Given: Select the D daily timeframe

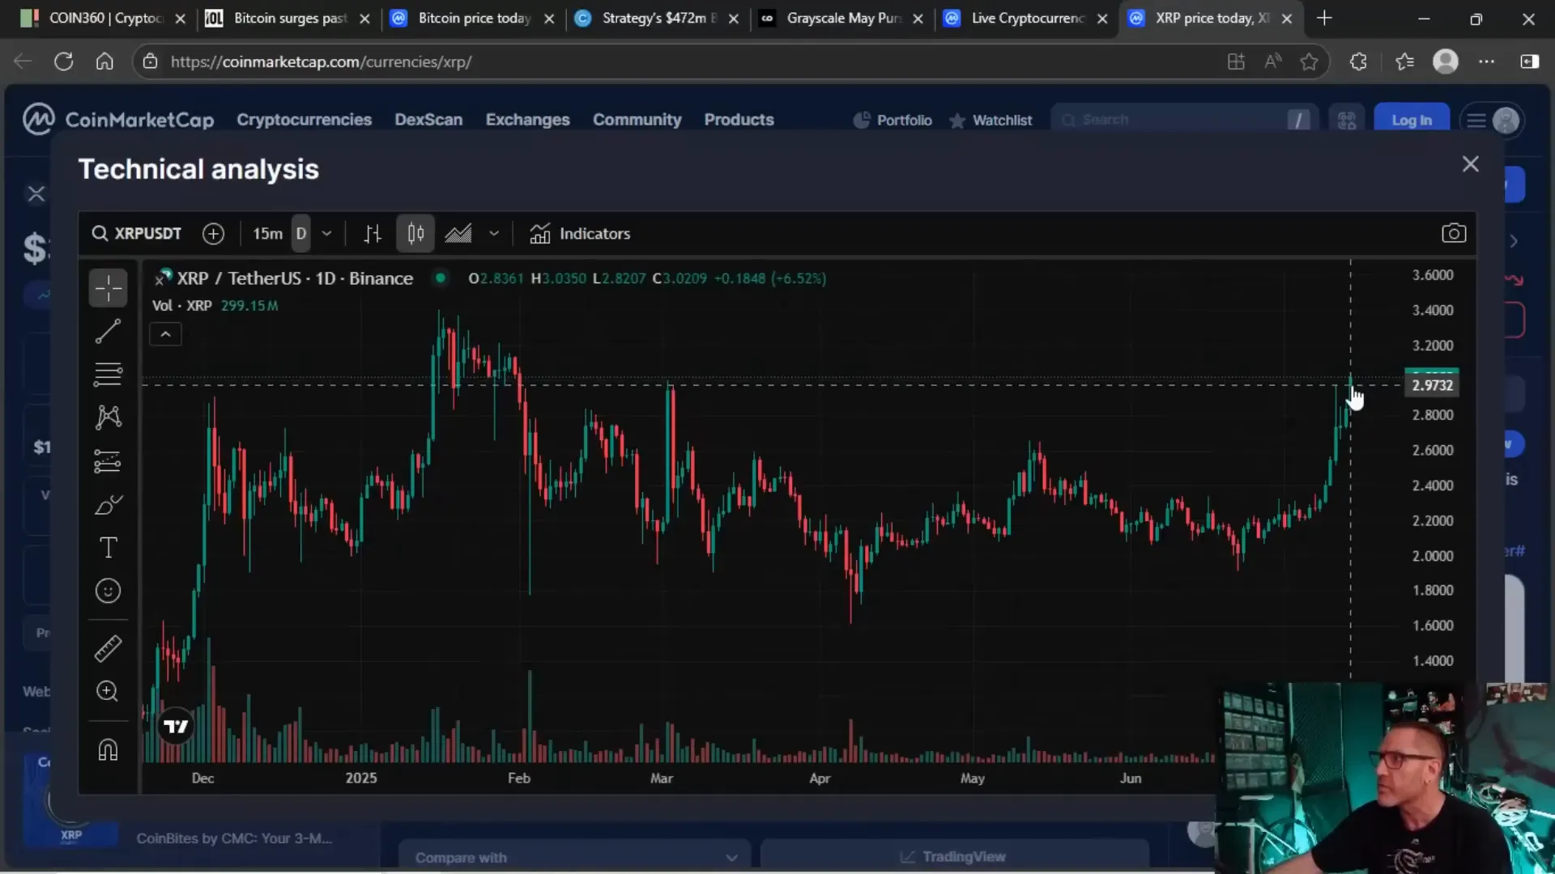Looking at the screenshot, I should click(x=301, y=234).
